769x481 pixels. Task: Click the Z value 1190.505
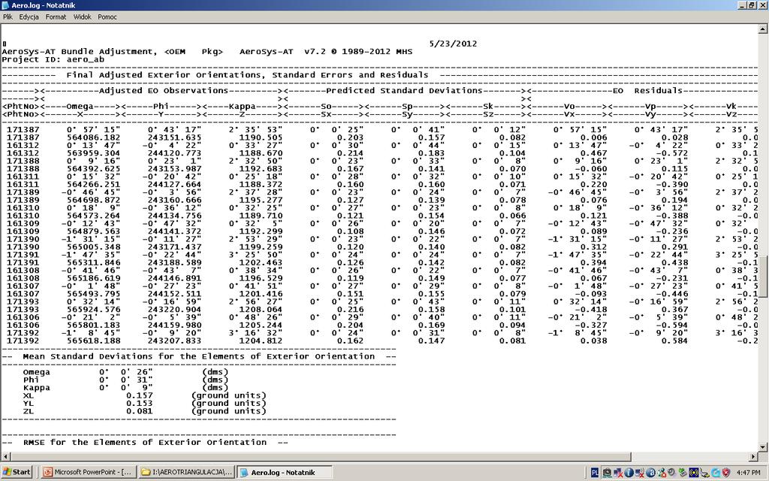pyautogui.click(x=261, y=138)
